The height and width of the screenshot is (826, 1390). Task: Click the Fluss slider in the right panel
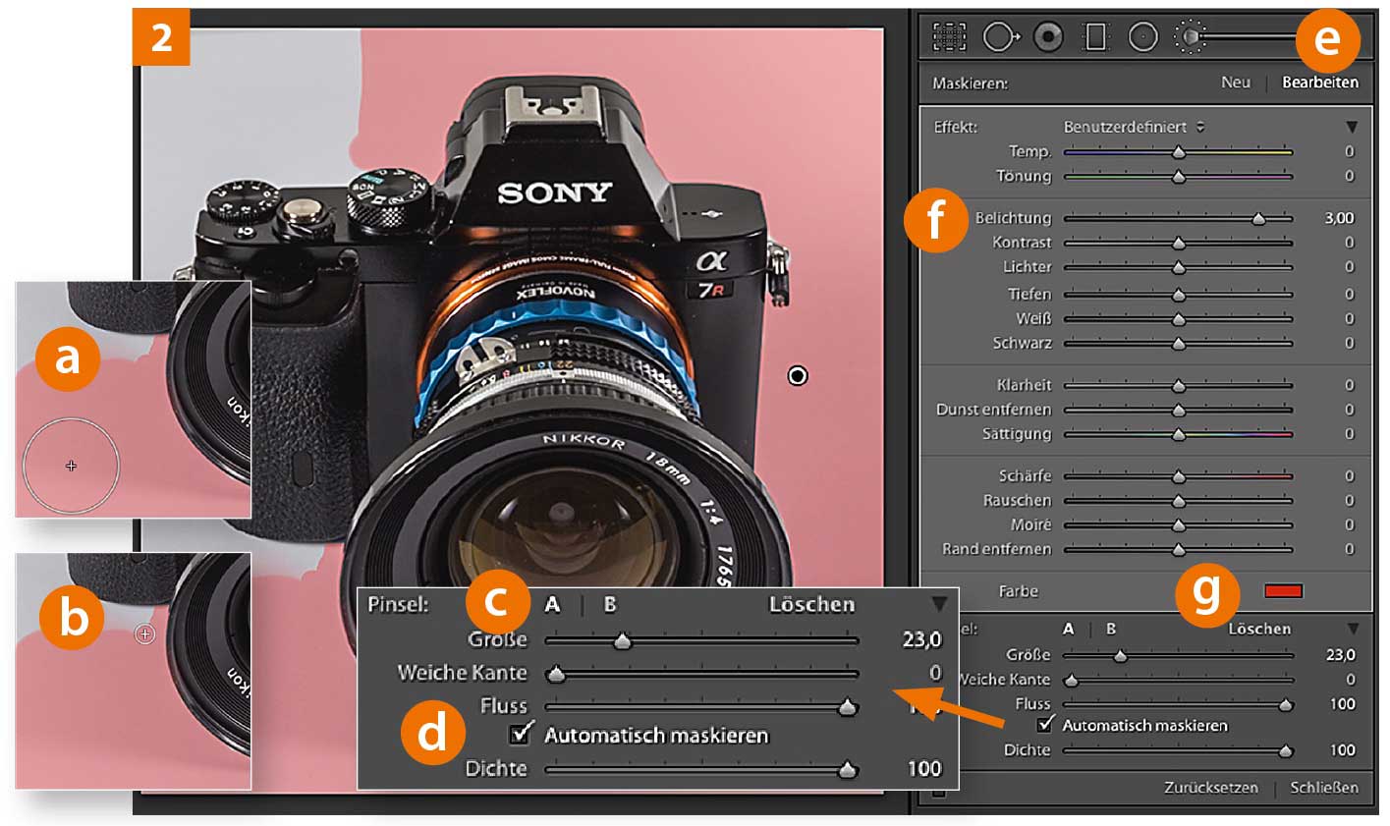(x=1179, y=704)
